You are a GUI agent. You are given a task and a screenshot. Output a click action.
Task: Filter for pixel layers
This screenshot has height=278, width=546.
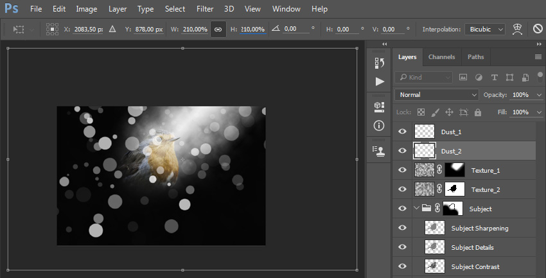[x=462, y=78]
